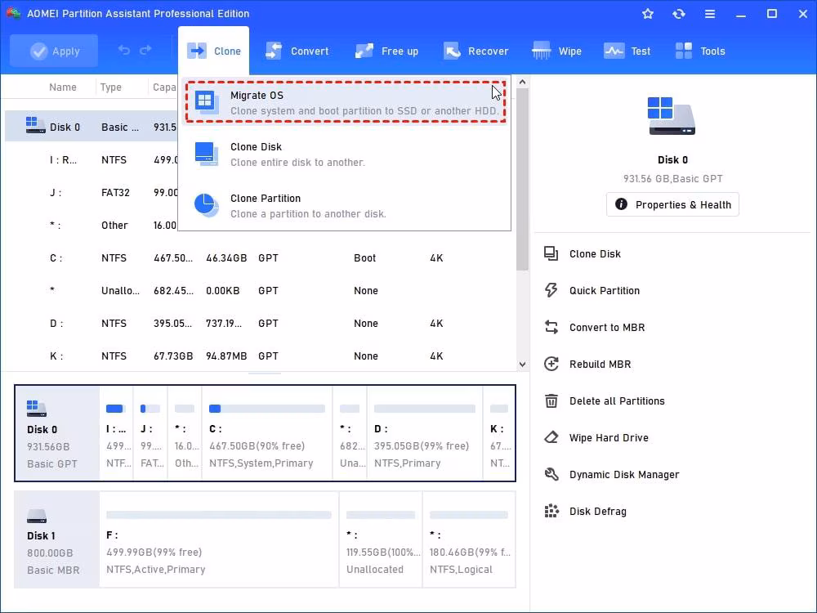Select Disk 0 header in disk map
This screenshot has width=817, height=613.
[57, 433]
